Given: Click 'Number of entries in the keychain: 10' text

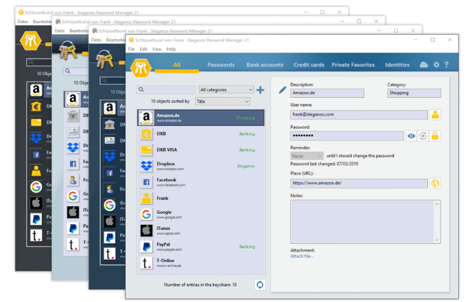Looking at the screenshot, I should tap(200, 284).
